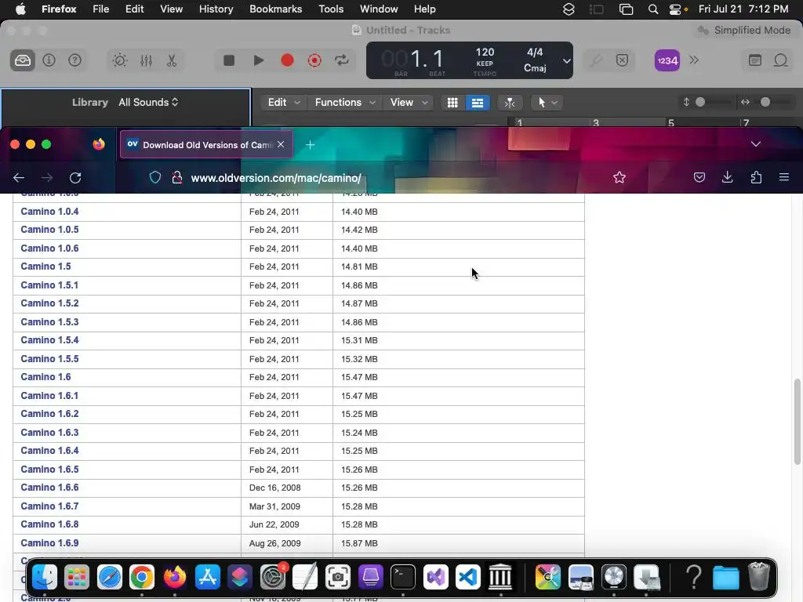Adjust the horizontal zoom slider in Logic
The width and height of the screenshot is (803, 602).
click(765, 102)
